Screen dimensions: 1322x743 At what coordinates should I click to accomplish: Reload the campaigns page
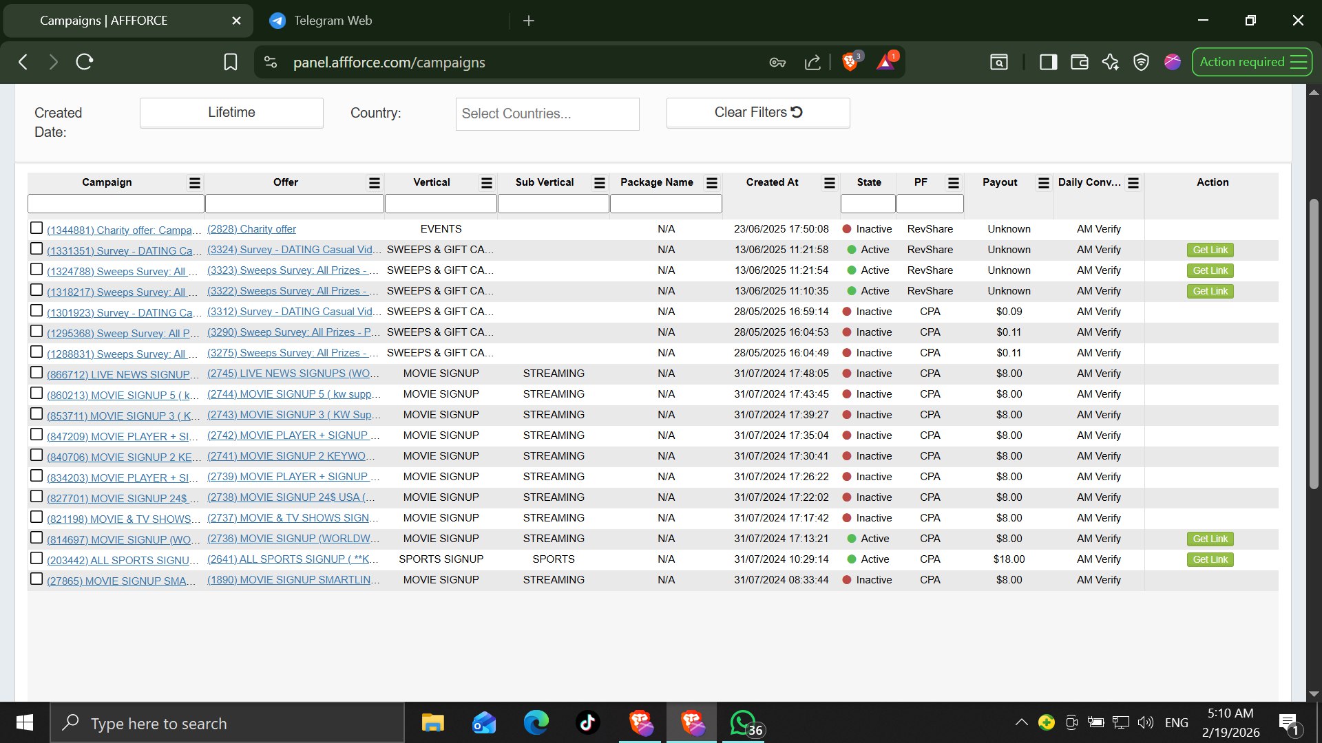pos(85,62)
